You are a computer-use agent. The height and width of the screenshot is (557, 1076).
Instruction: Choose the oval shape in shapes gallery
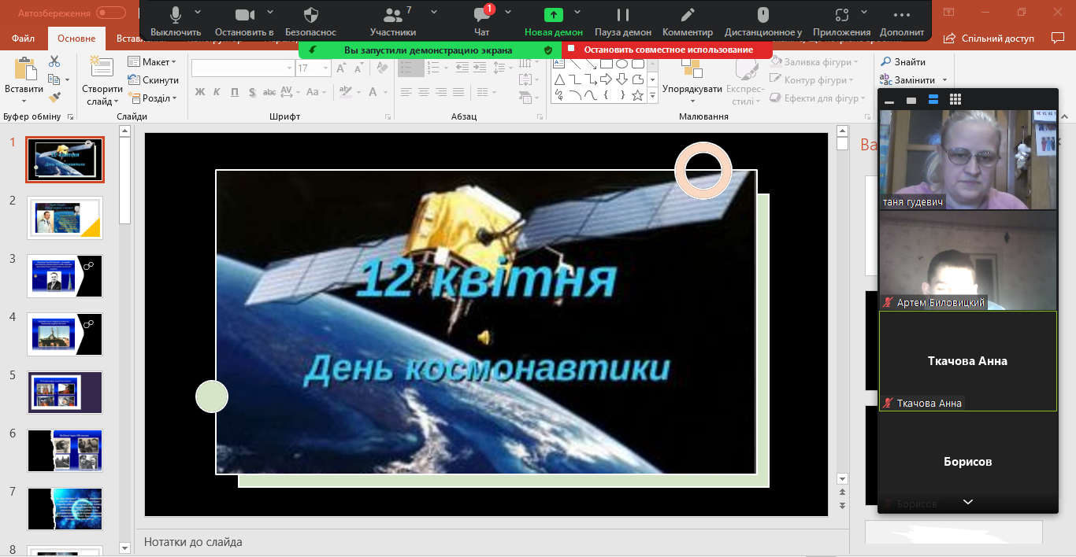[621, 63]
